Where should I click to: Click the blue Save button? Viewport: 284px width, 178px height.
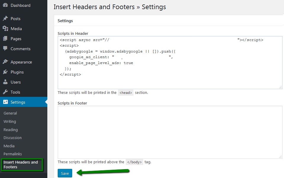[x=65, y=173]
